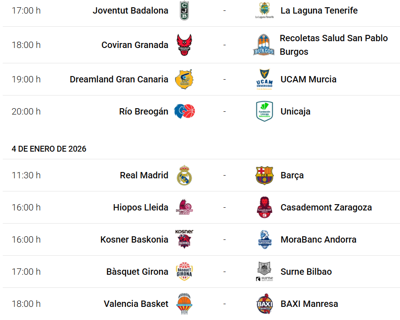
Task: Click the Valencia Basket logo
Action: (184, 304)
